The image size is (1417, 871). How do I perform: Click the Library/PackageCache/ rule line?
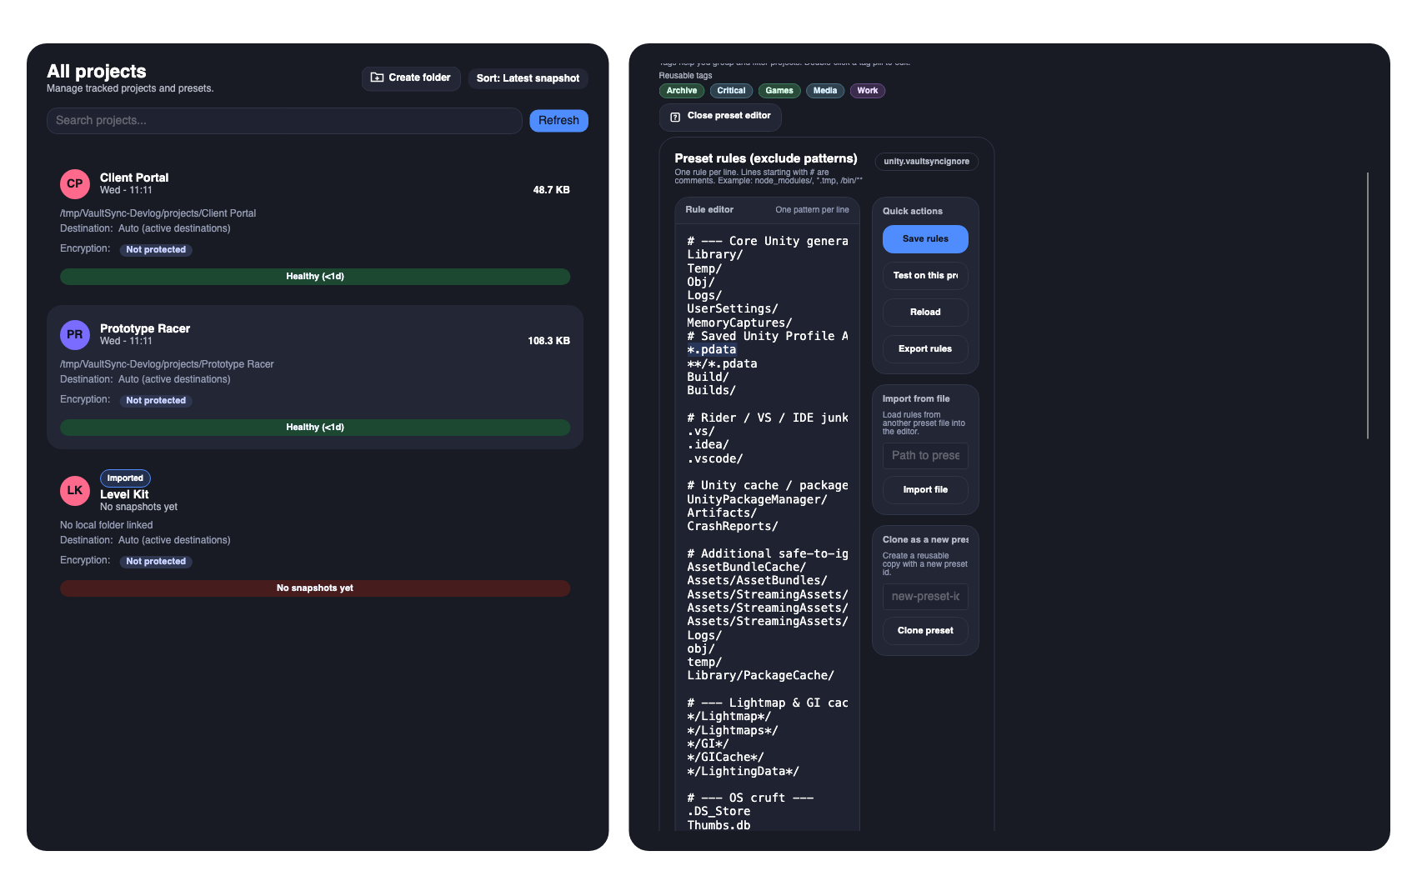(760, 676)
